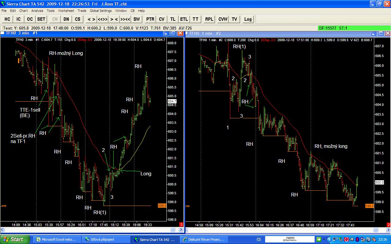Click the '> <' compress bars button
This screenshot has height=244, width=391.
pos(114,19)
